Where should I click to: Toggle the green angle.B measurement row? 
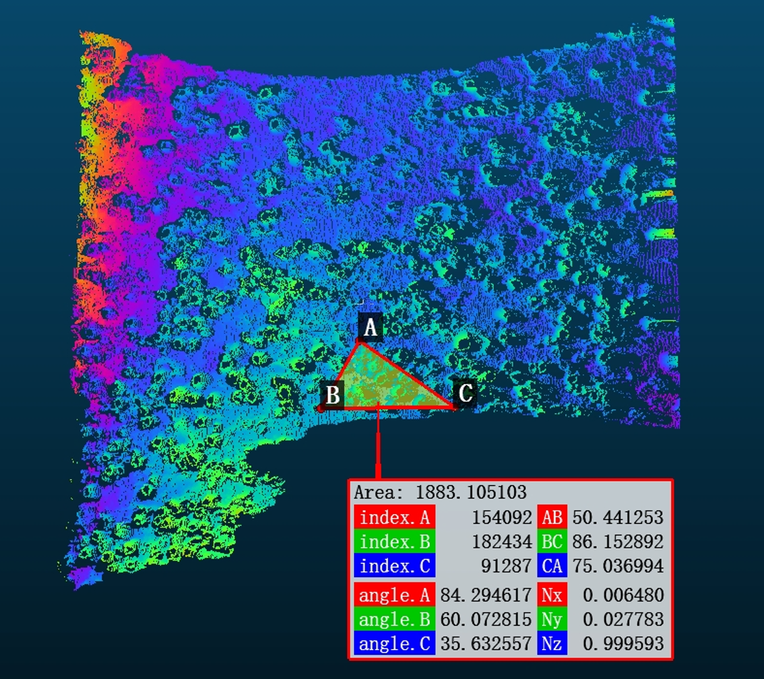(394, 620)
